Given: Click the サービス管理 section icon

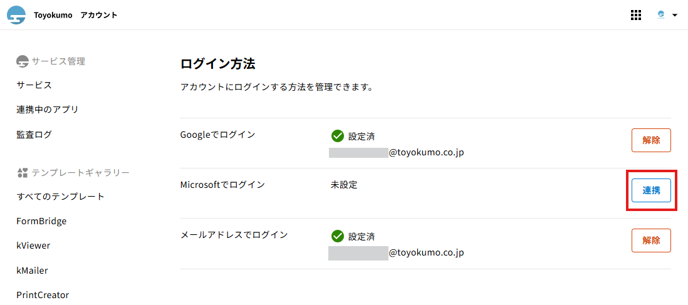Looking at the screenshot, I should point(23,61).
